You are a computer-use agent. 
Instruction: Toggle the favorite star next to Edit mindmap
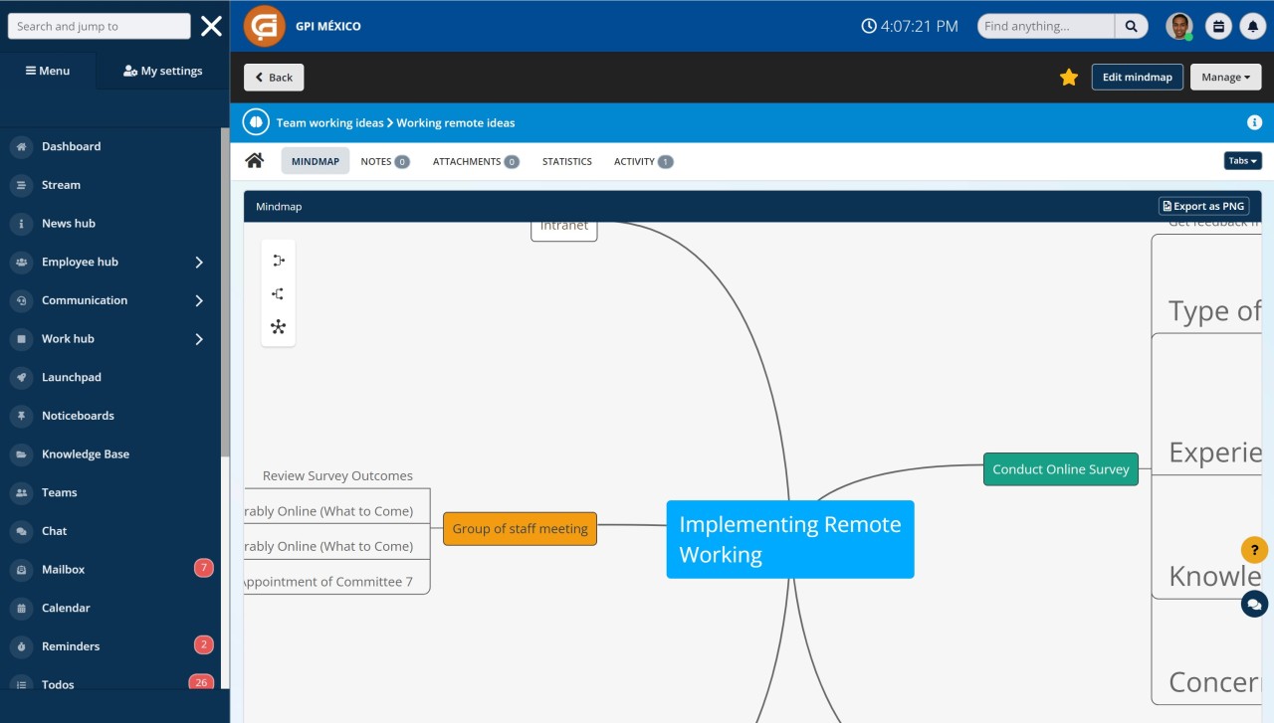click(1068, 76)
